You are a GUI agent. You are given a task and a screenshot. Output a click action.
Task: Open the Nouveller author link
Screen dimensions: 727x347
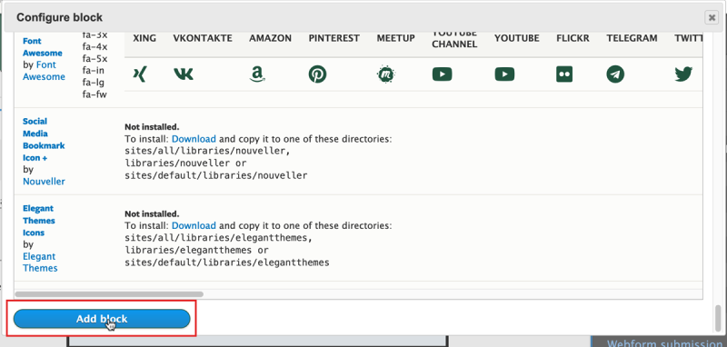click(x=44, y=181)
